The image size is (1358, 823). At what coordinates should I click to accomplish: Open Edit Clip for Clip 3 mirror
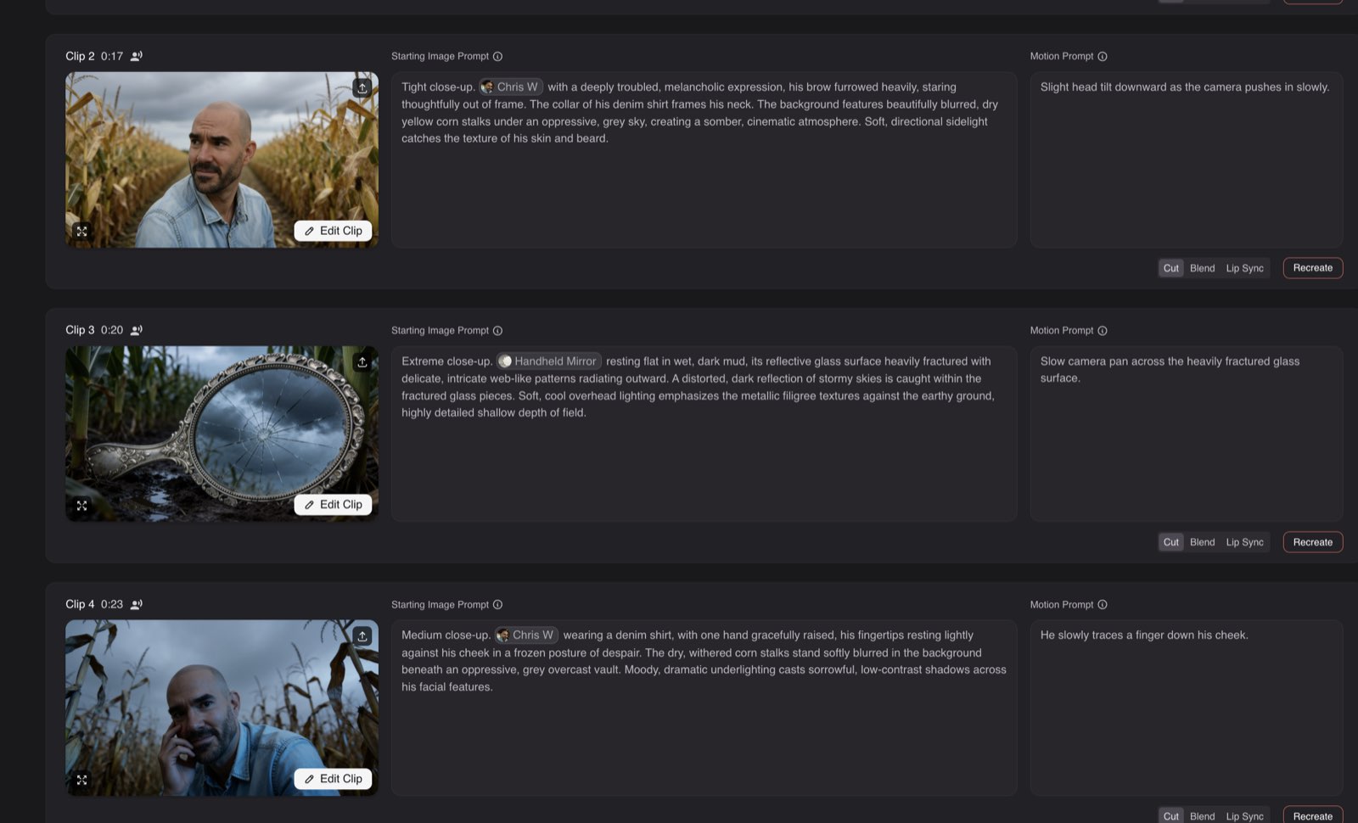[333, 505]
